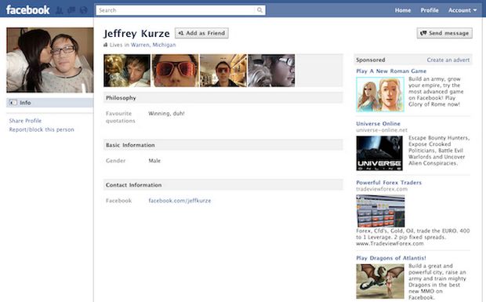Open Play A New Roman Game ad title
This screenshot has width=486, height=302.
[391, 71]
